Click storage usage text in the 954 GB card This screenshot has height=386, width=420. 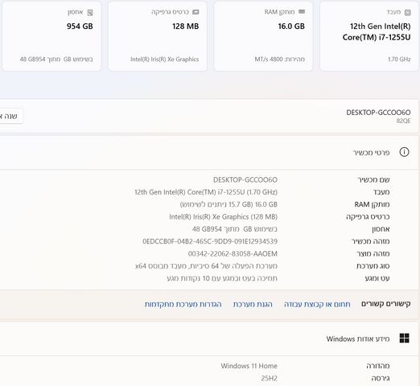(x=56, y=60)
